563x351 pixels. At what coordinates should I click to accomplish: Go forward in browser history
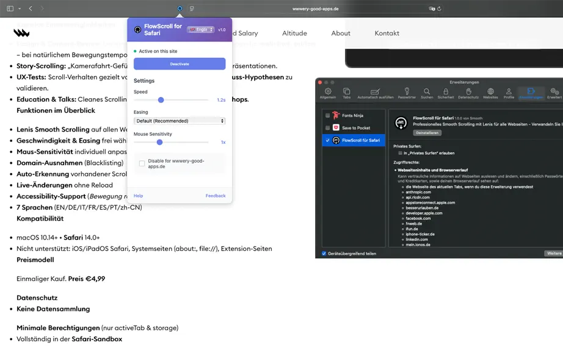point(42,9)
